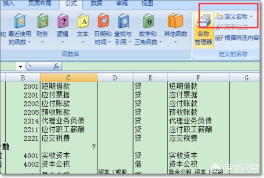
Task: Expand the 财务 dropdown arrow
Action: pos(42,42)
